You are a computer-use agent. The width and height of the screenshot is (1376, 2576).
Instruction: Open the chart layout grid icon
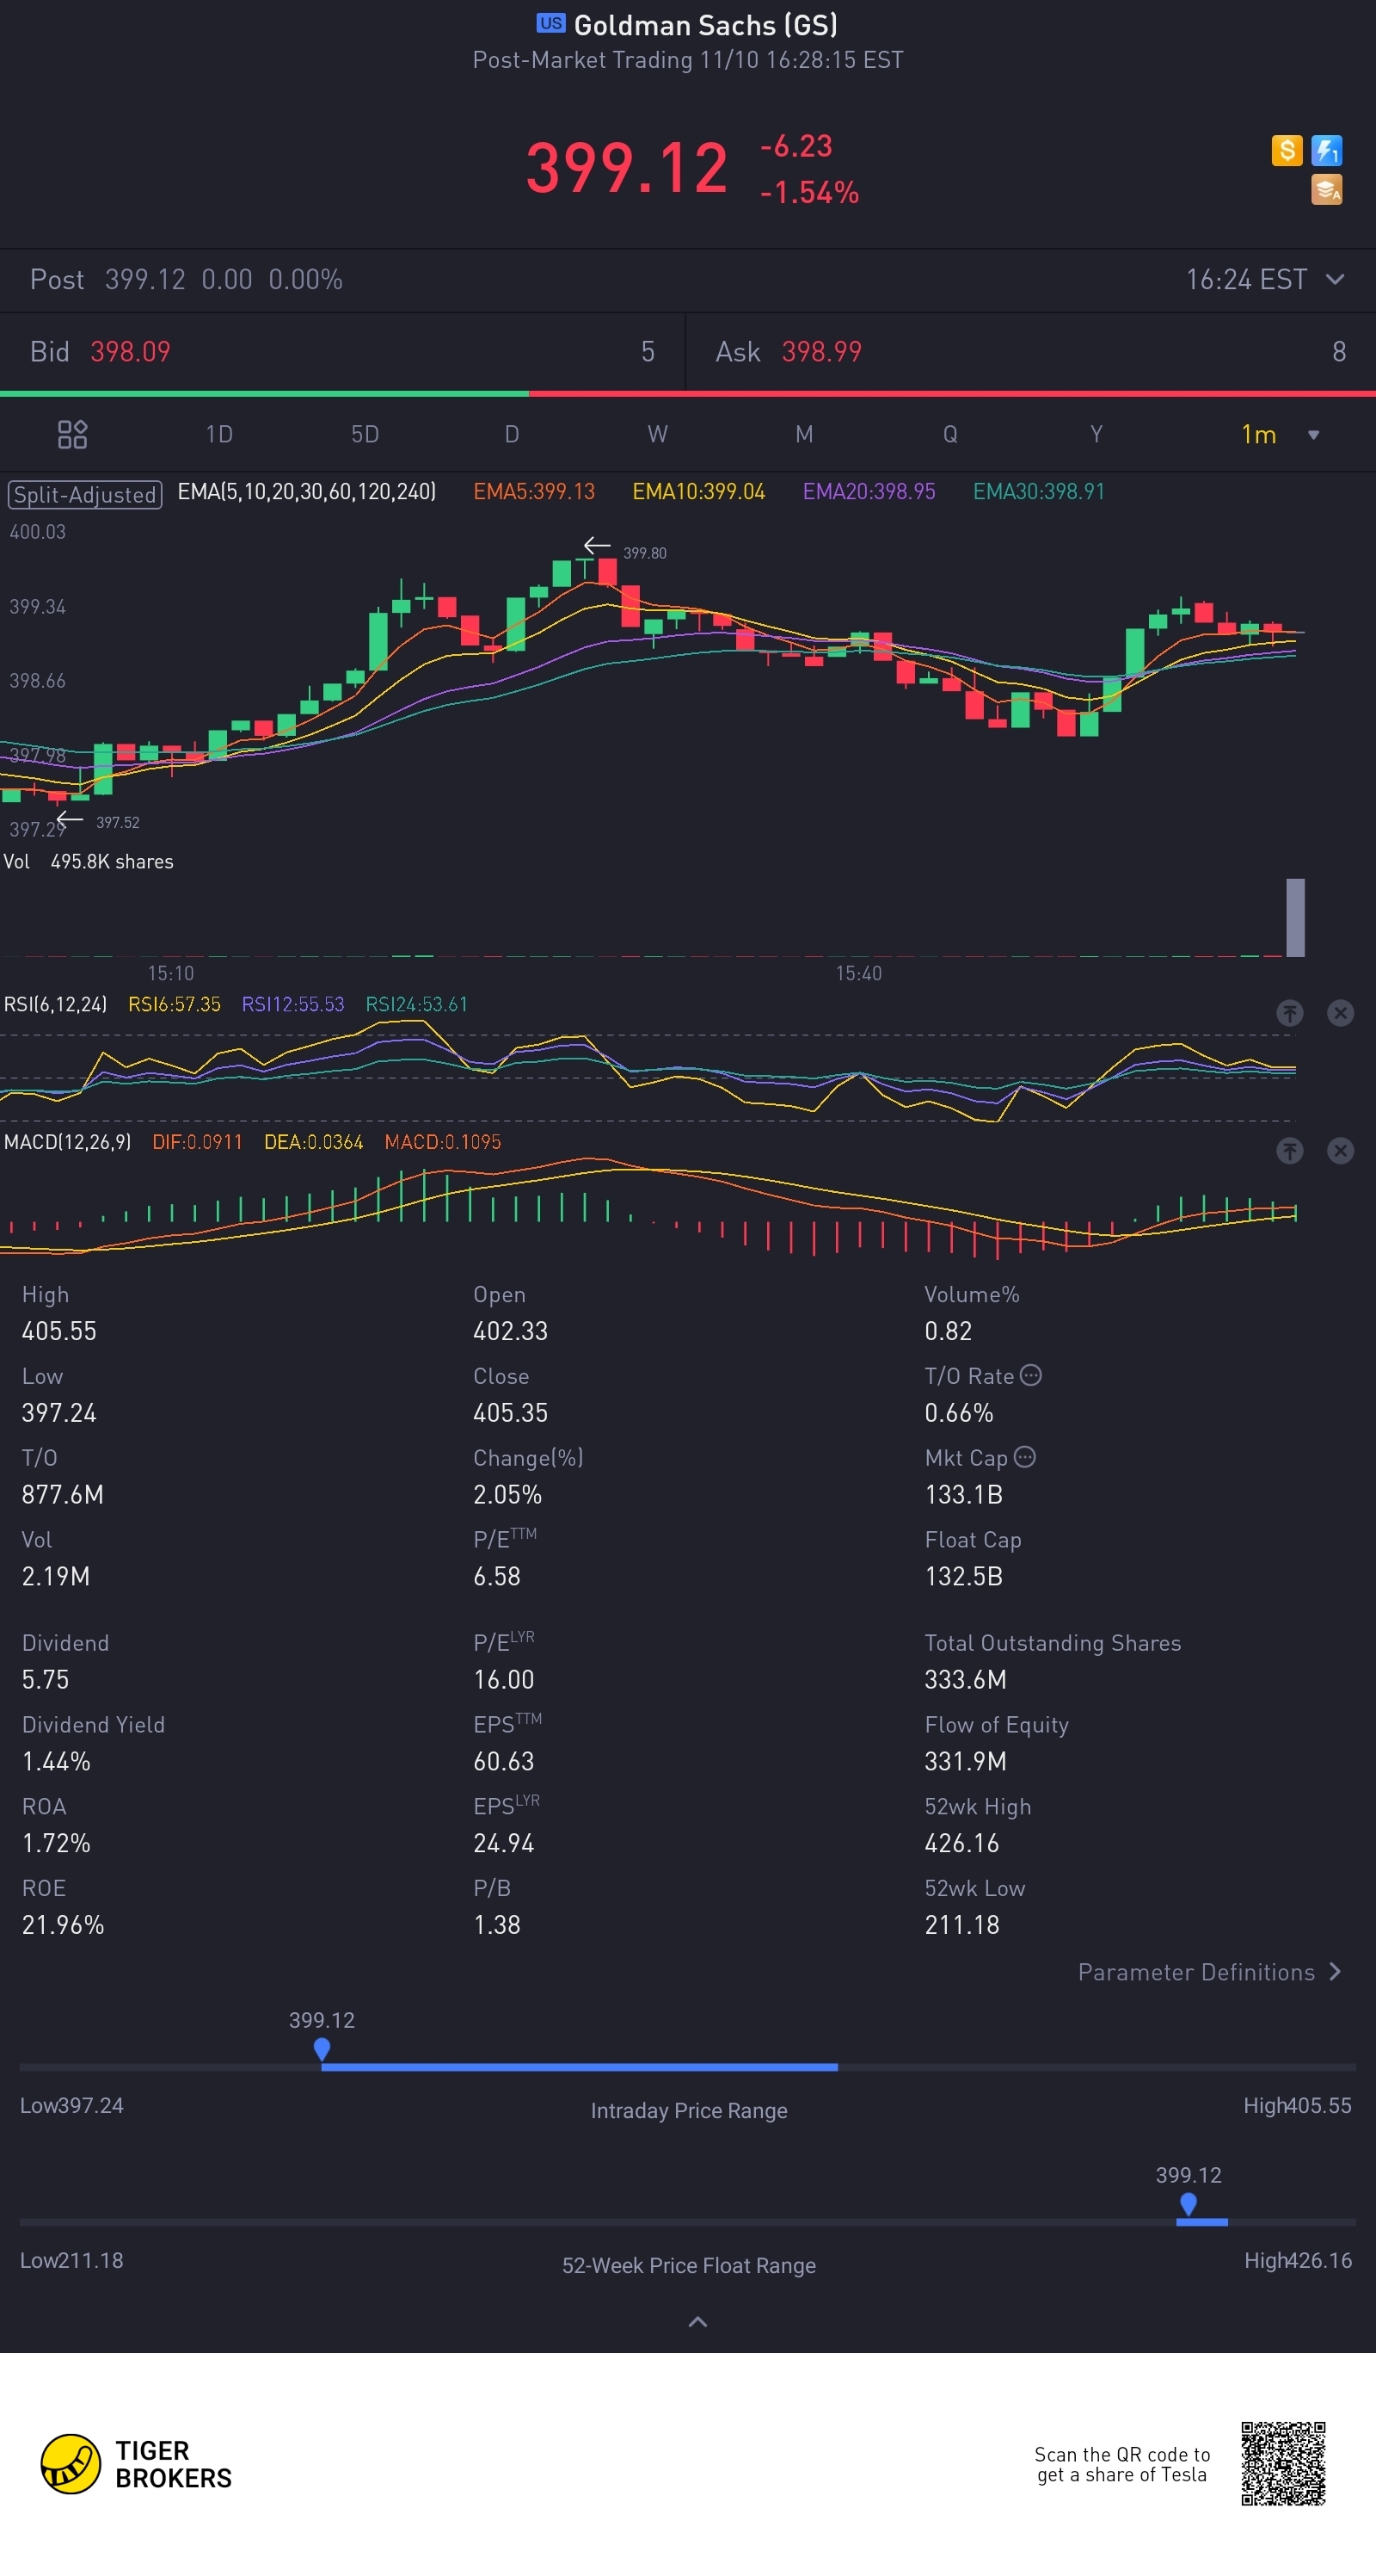click(x=72, y=434)
